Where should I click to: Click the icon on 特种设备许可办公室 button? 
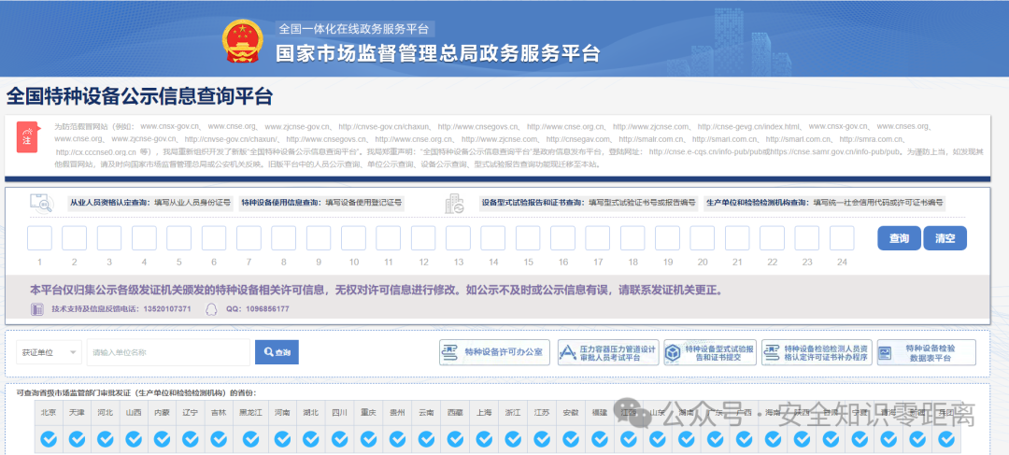[x=449, y=352]
